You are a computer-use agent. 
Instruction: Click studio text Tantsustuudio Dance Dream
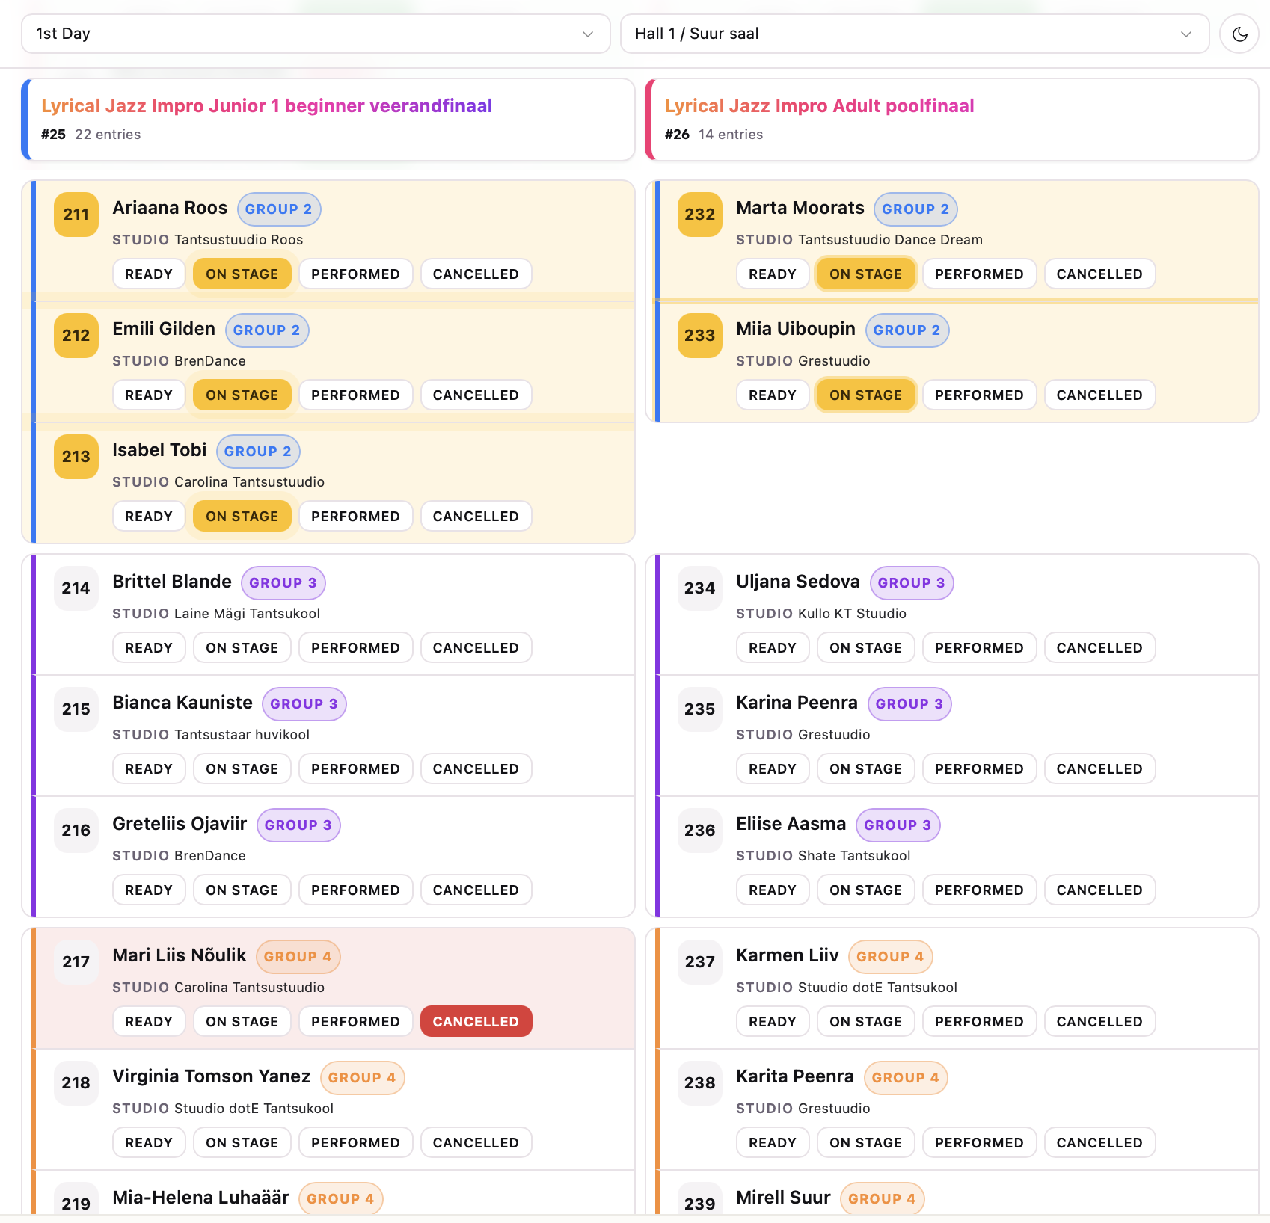pos(890,240)
